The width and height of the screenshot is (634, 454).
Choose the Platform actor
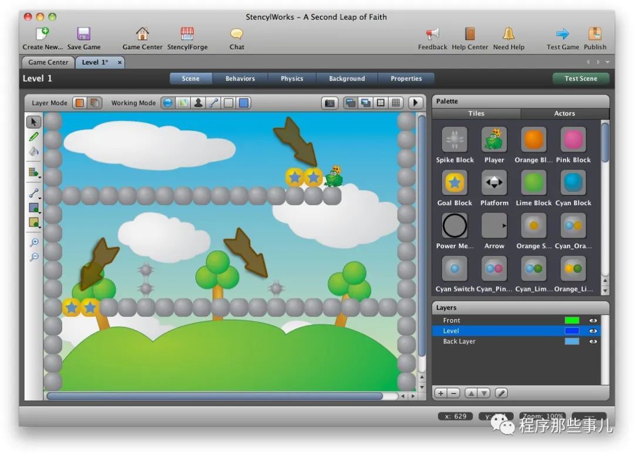[x=494, y=182]
